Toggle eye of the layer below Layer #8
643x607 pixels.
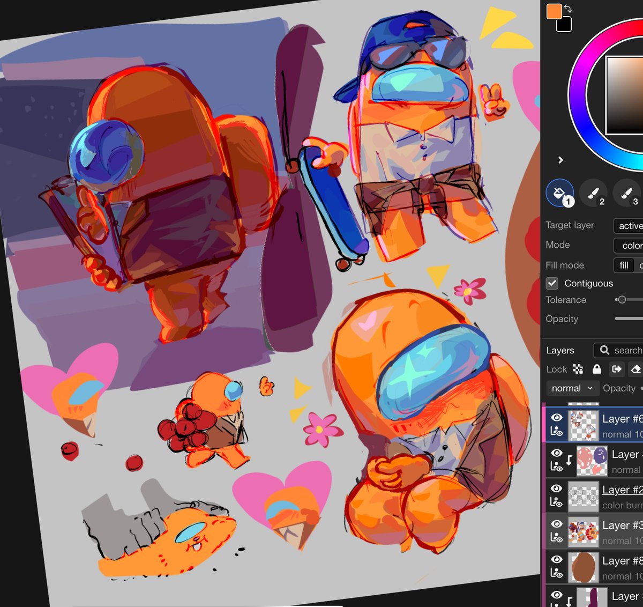point(557,595)
